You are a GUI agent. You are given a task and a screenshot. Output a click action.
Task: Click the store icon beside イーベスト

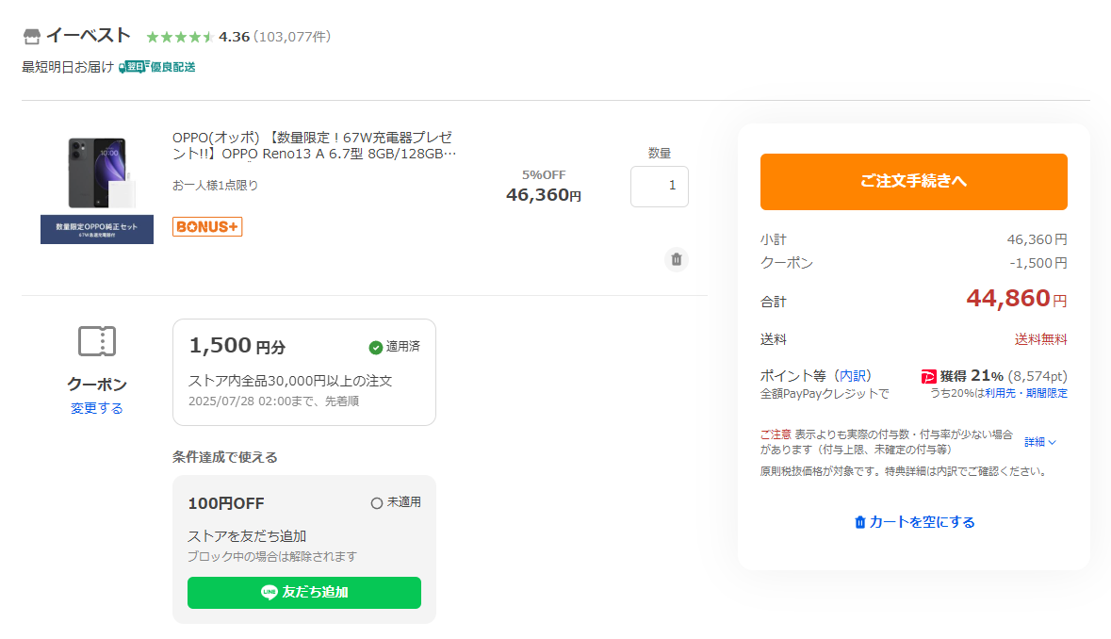click(x=31, y=36)
